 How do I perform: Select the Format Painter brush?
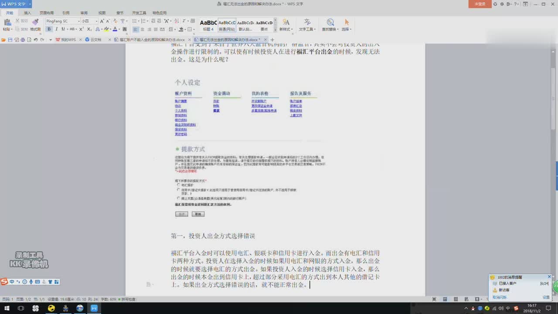click(35, 22)
